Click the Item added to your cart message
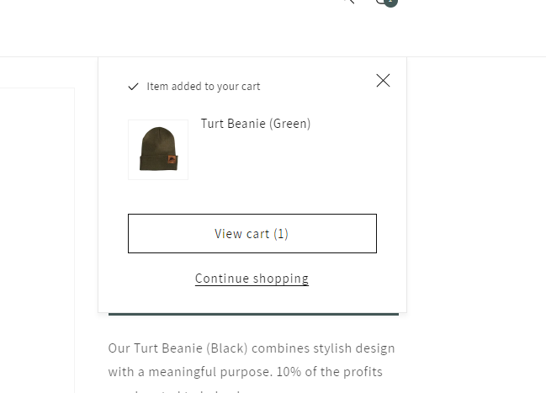 coord(203,87)
